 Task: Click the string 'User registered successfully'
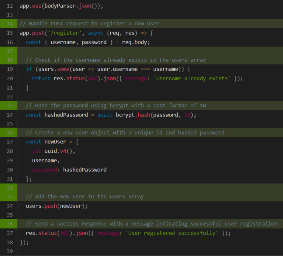[172, 233]
